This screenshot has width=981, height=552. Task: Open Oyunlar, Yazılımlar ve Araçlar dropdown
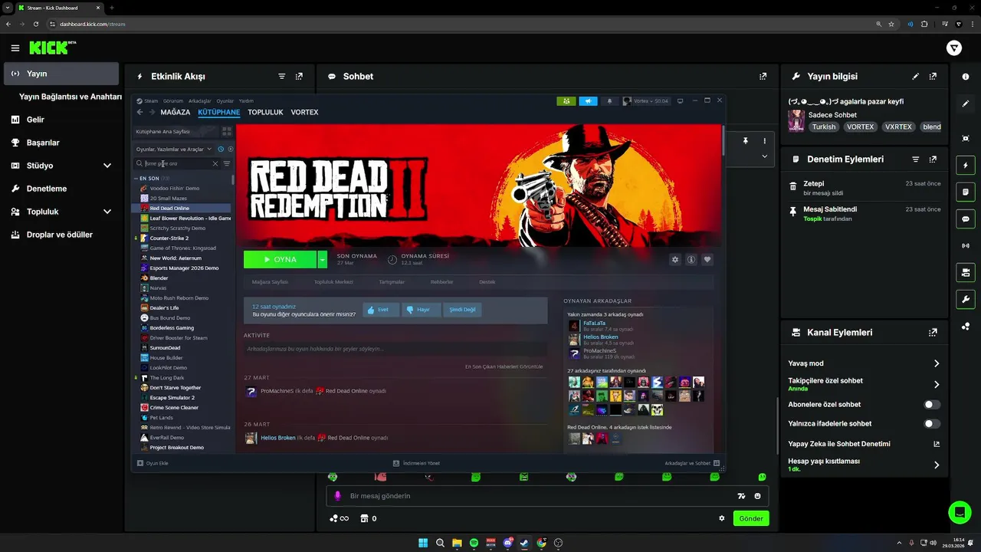(x=174, y=149)
